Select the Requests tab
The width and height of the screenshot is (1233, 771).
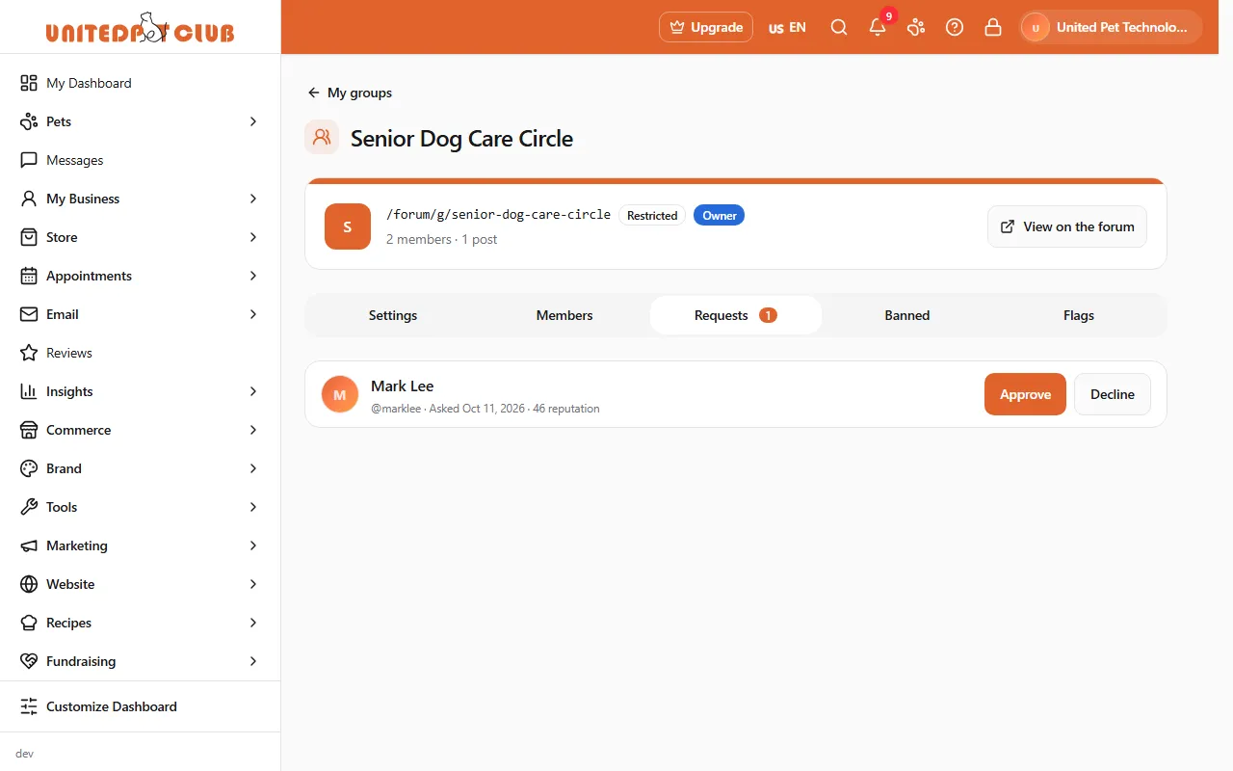pos(736,315)
